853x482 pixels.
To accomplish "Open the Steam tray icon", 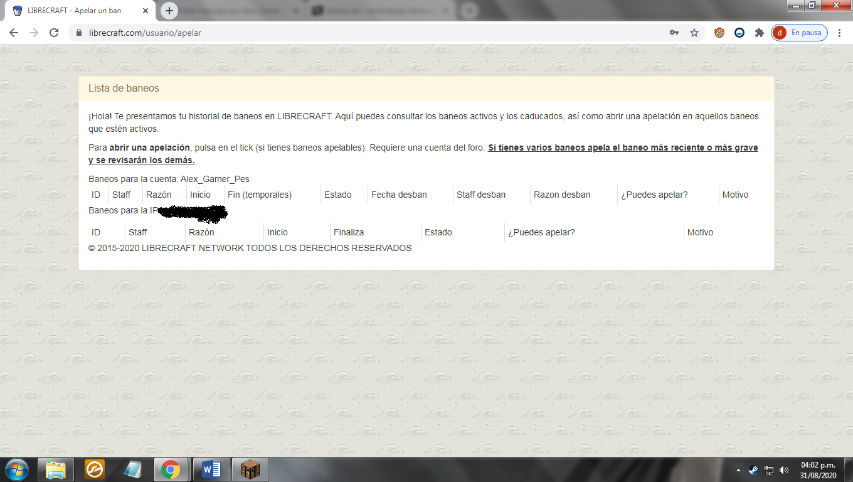I will (753, 470).
